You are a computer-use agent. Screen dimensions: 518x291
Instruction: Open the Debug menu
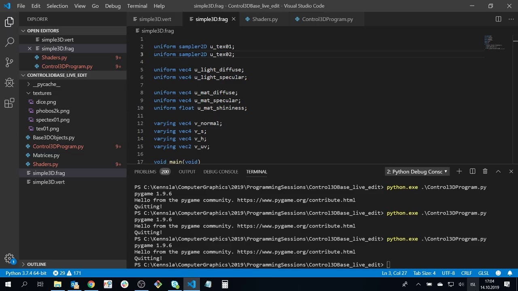(x=113, y=6)
